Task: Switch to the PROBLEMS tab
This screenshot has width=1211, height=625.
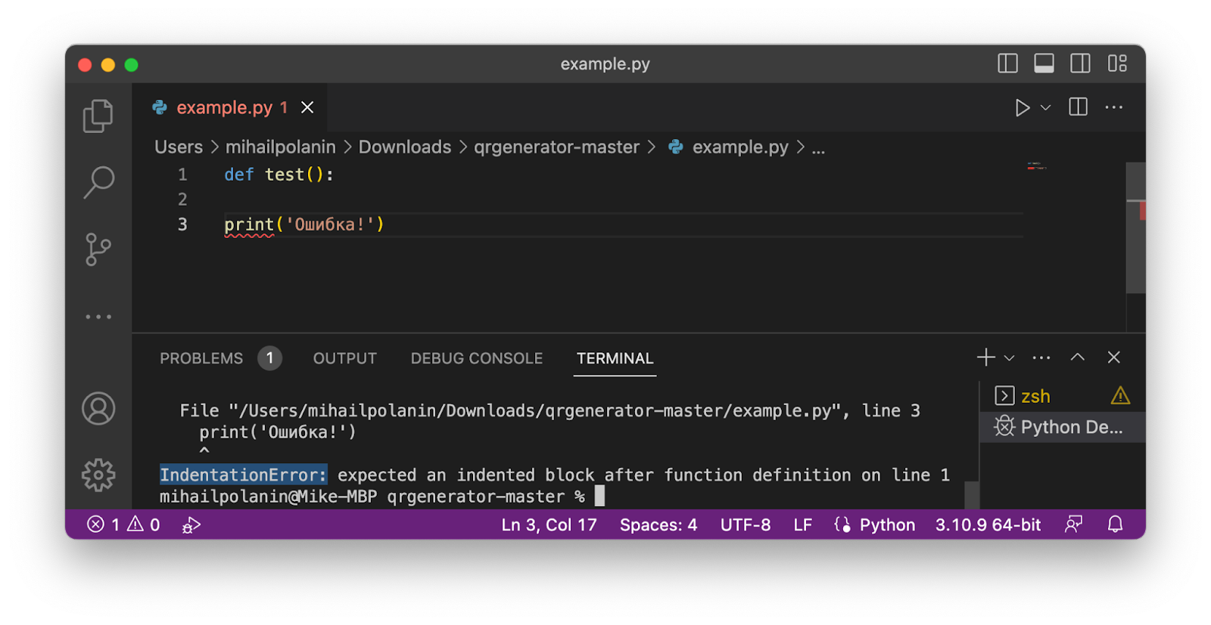Action: tap(201, 358)
